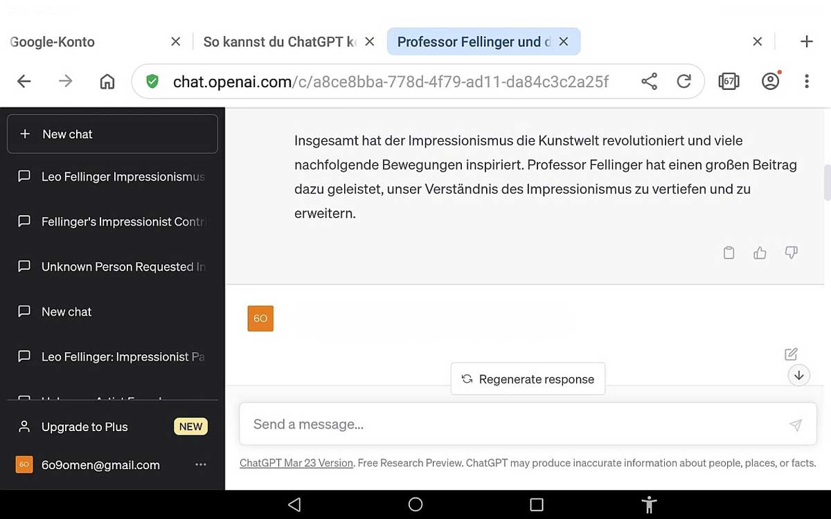
Task: Click the plus icon in New chat button
Action: pos(25,134)
